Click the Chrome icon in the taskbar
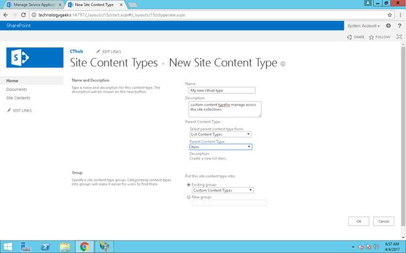The height and width of the screenshot is (253, 406). pyautogui.click(x=84, y=247)
